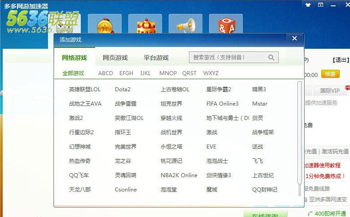The image size is (350, 217).
Task: Switch to 网络游戏 tab
Action: pos(74,58)
